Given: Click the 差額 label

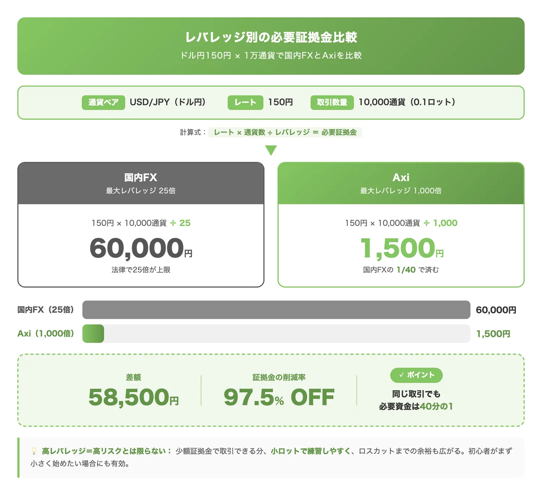Looking at the screenshot, I should point(133,377).
